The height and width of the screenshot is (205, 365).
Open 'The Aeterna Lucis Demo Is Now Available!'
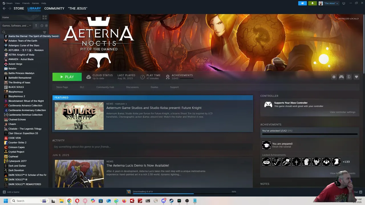pos(138,165)
